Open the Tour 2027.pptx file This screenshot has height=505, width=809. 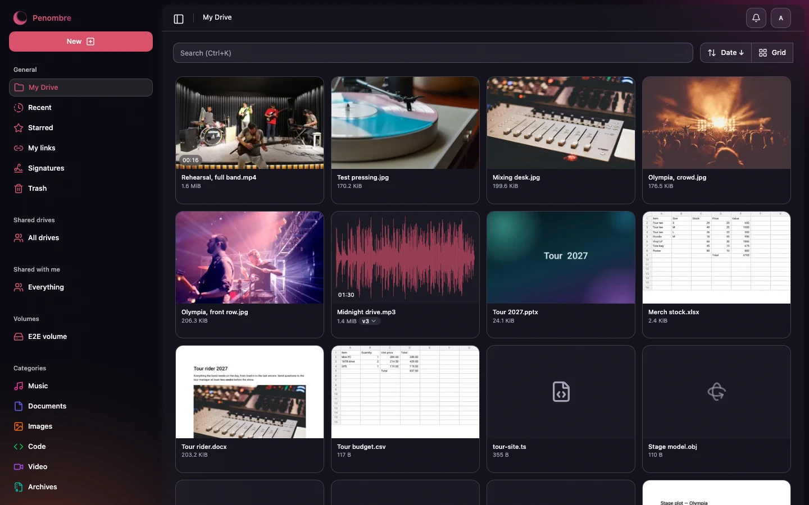coord(561,274)
